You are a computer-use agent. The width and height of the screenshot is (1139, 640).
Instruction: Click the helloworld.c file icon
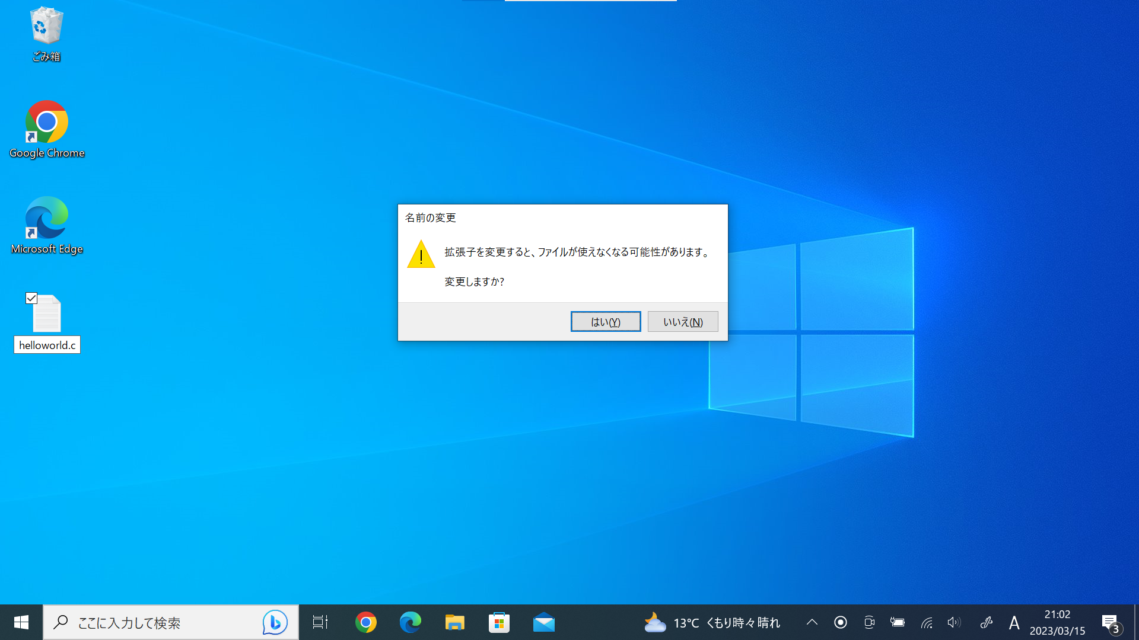(x=47, y=313)
